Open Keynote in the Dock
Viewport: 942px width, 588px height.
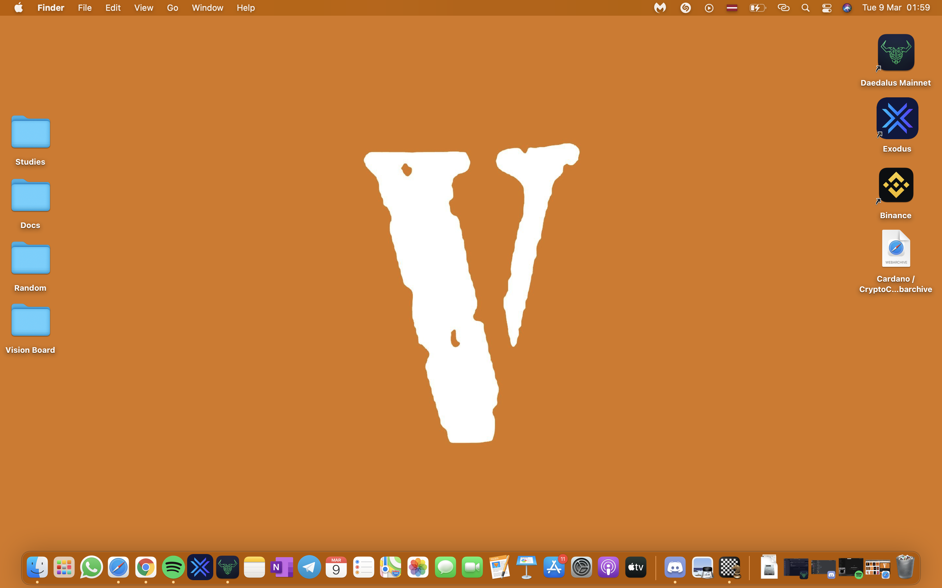pos(527,567)
